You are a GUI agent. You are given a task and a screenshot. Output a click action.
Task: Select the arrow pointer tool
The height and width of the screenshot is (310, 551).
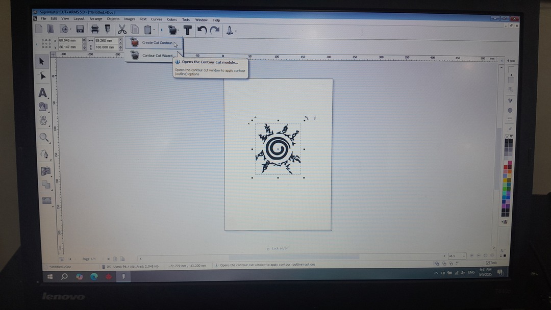(42, 61)
